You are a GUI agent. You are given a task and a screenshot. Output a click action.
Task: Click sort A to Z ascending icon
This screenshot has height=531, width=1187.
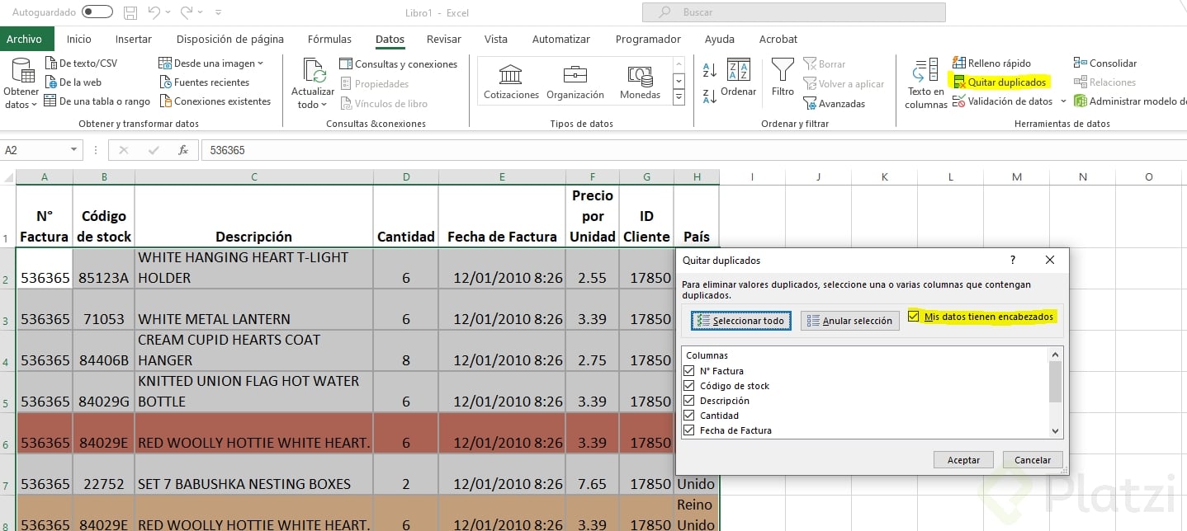pyautogui.click(x=709, y=70)
